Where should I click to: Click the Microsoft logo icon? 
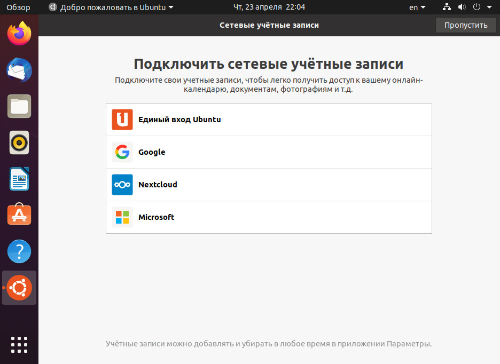coord(122,217)
